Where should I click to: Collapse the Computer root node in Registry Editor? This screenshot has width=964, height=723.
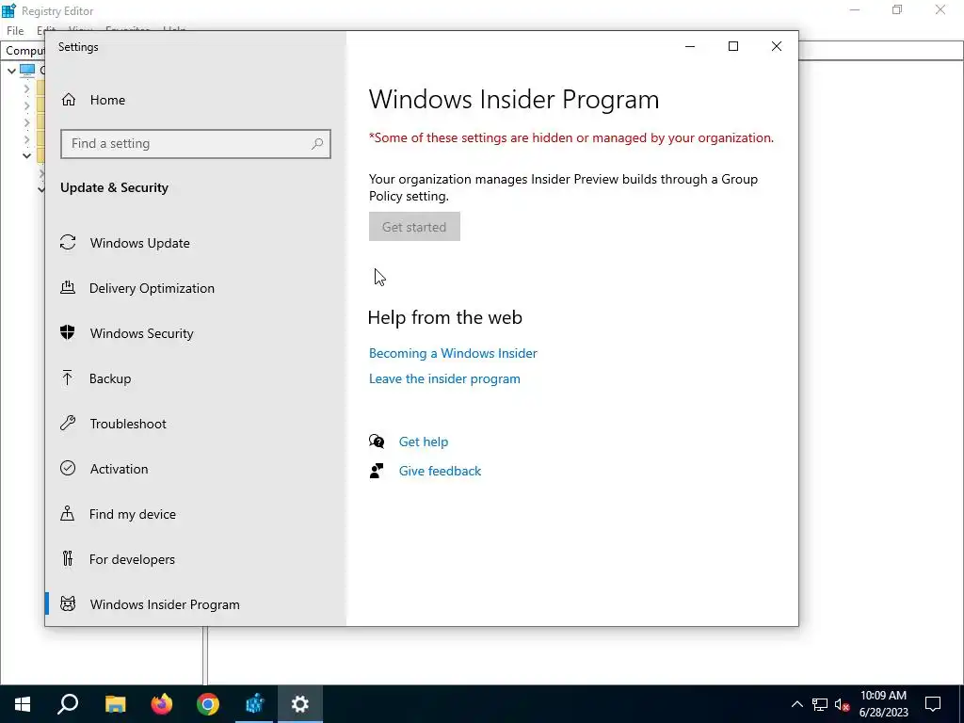click(x=11, y=71)
